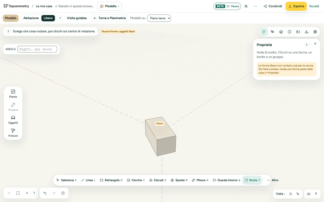Activate the Cerchio circle tool

[136, 180]
